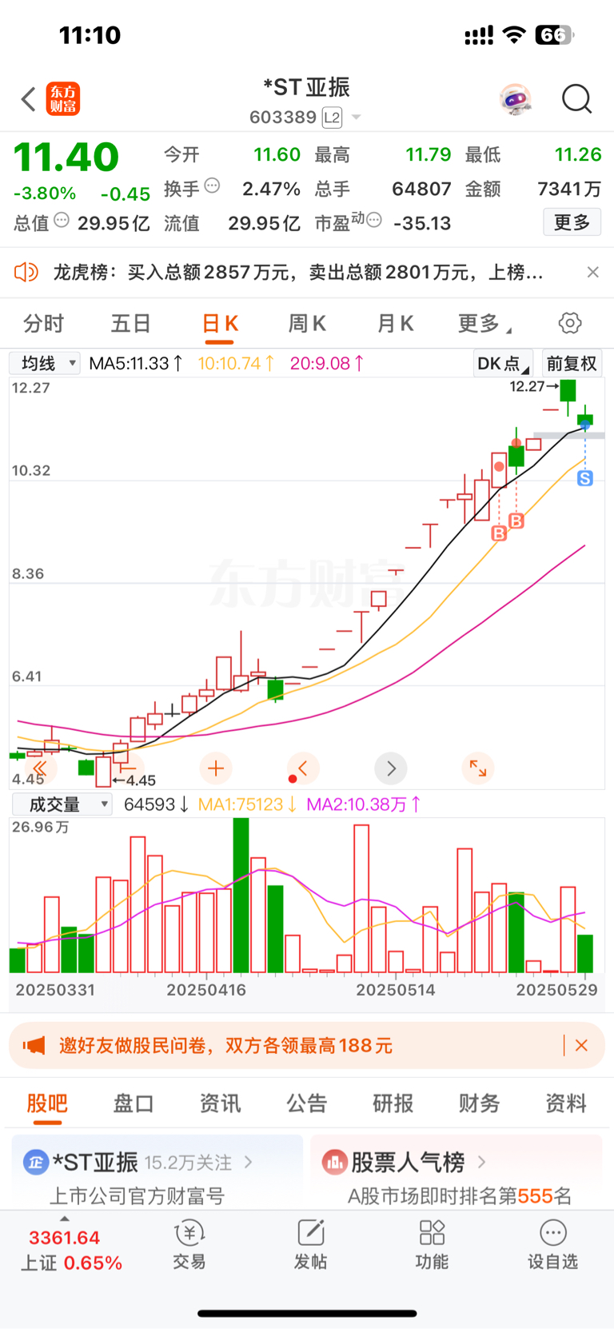The width and height of the screenshot is (614, 1329).
Task: Tap the 前复权 adjustment button
Action: [572, 364]
